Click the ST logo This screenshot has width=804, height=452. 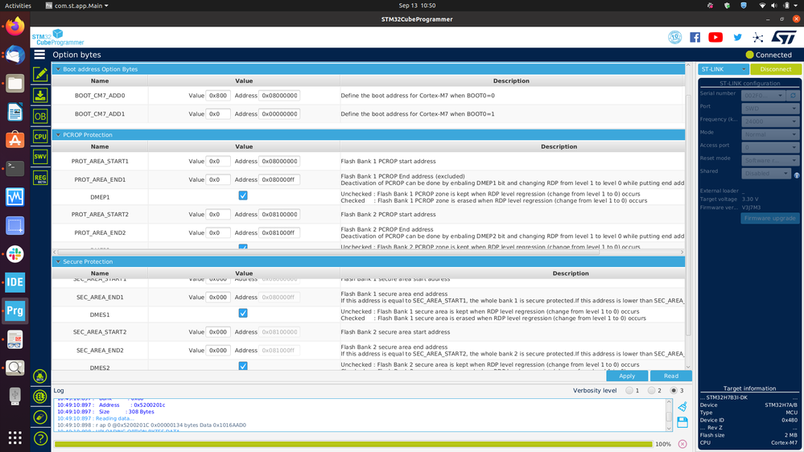point(784,38)
